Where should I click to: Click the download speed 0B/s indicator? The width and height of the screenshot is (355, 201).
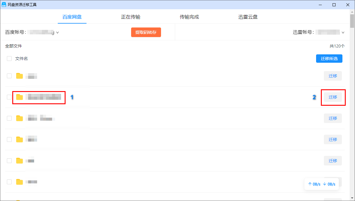coord(329,184)
